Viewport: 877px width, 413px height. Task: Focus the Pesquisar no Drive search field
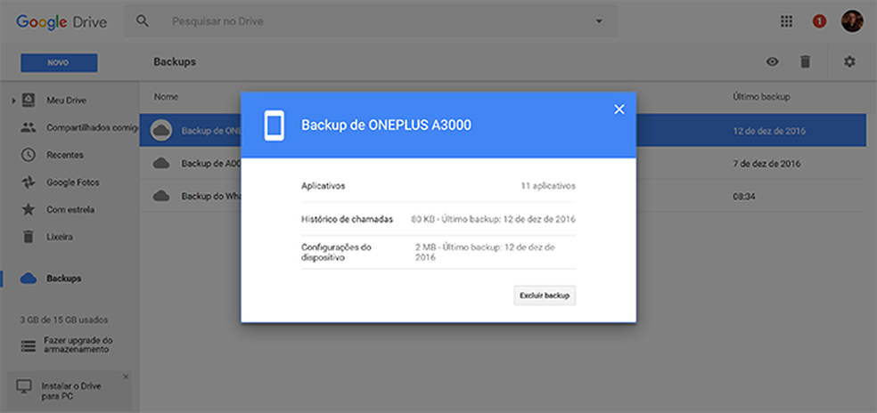pos(370,21)
